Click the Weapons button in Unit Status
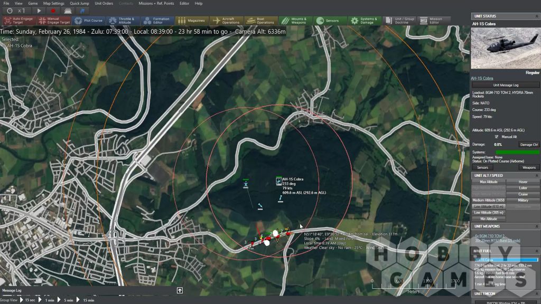 click(529, 167)
